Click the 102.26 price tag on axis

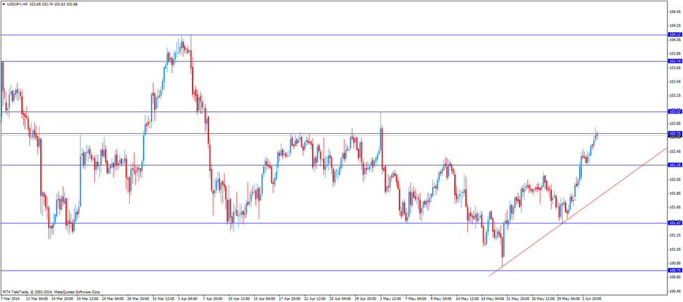pyautogui.click(x=674, y=165)
